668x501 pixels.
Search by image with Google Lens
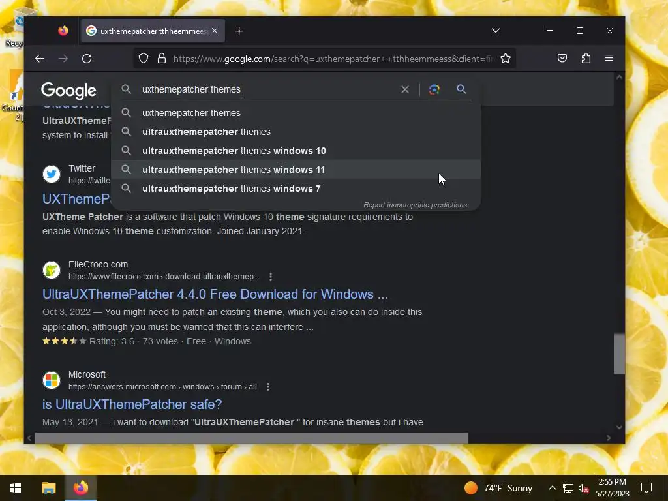[x=434, y=89]
